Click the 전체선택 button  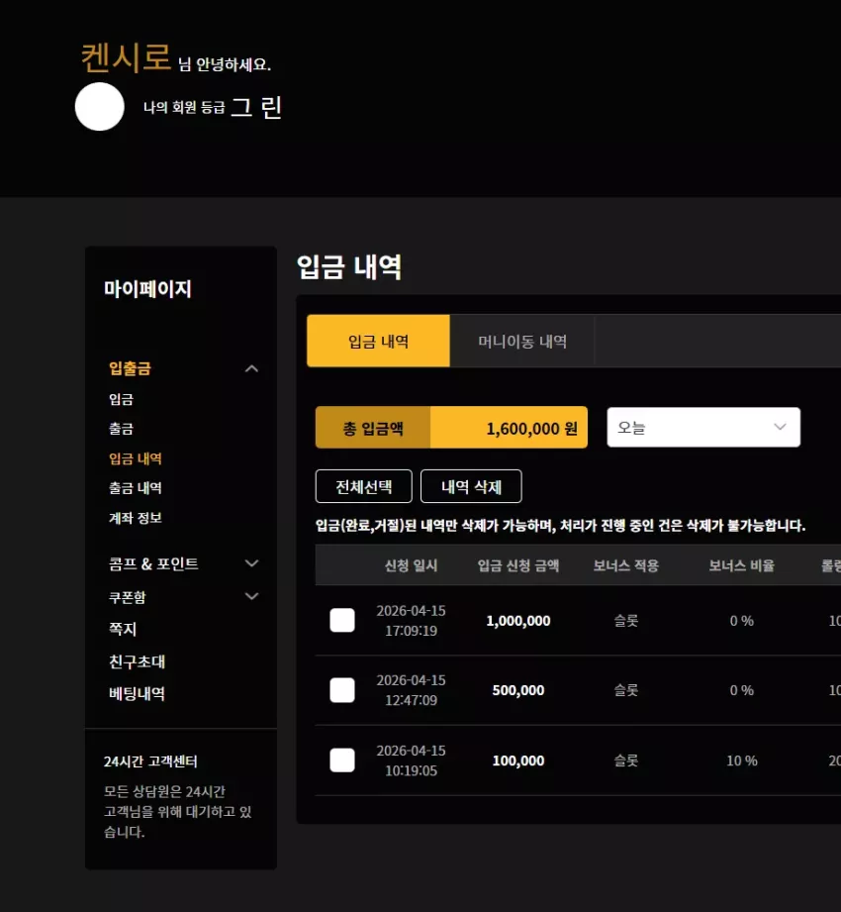pyautogui.click(x=364, y=486)
